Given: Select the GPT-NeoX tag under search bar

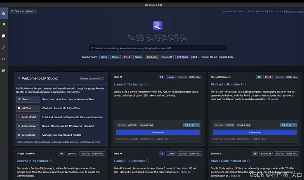Looking at the screenshot, I should pyautogui.click(x=182, y=57).
